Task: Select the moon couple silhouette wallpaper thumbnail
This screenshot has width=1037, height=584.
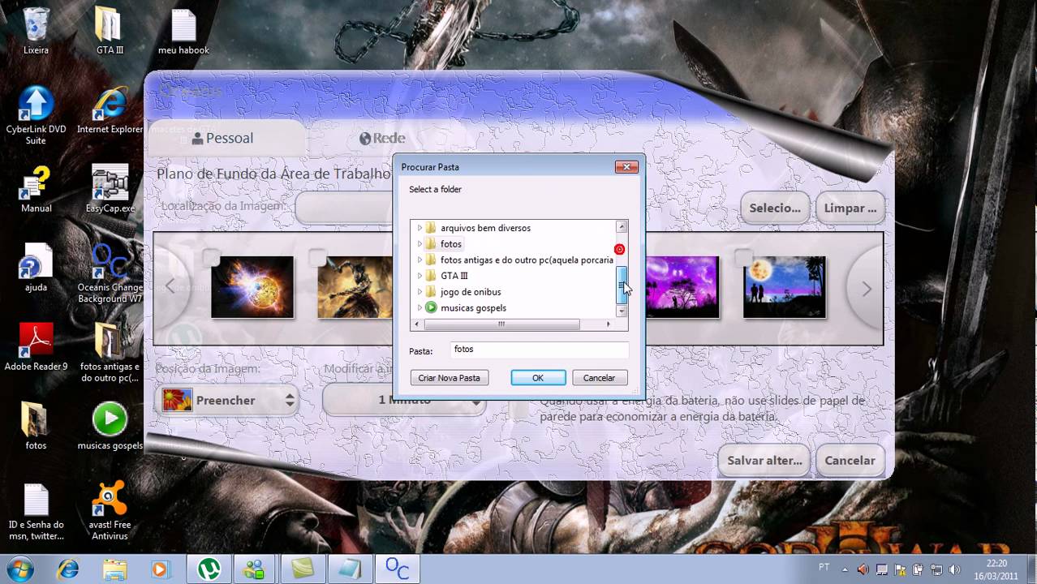Action: pyautogui.click(x=784, y=287)
